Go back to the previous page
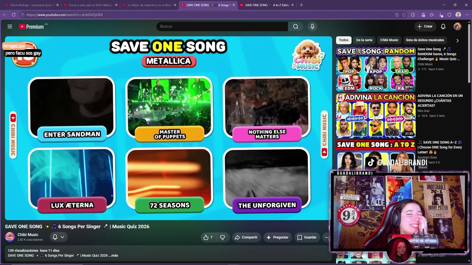 (x=5, y=15)
